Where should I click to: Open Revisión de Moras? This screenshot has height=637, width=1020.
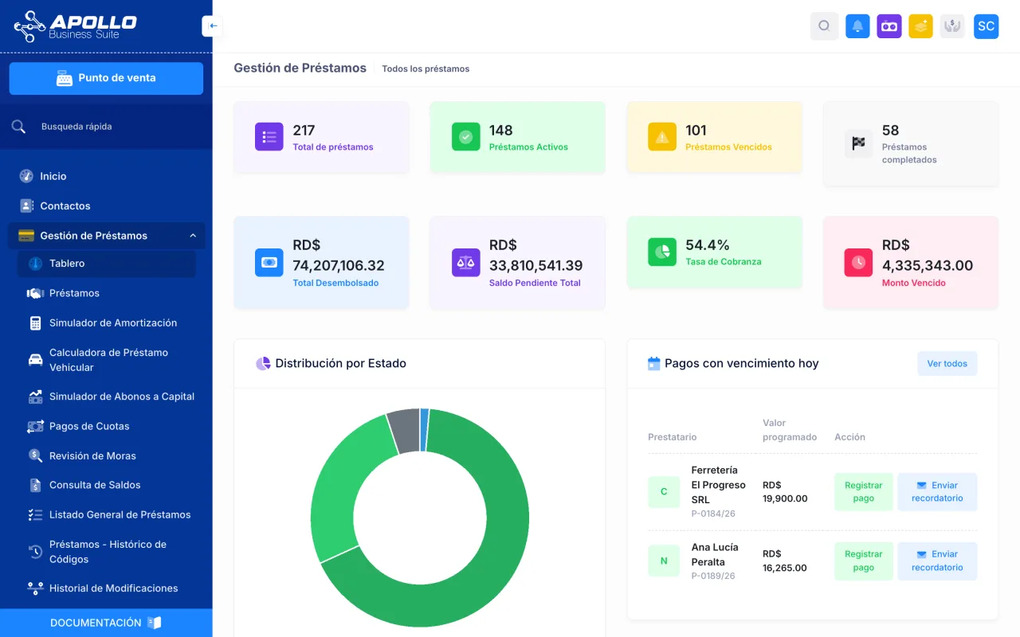click(106, 455)
